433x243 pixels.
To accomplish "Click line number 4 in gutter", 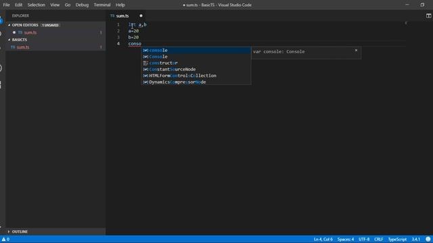I will tap(118, 44).
